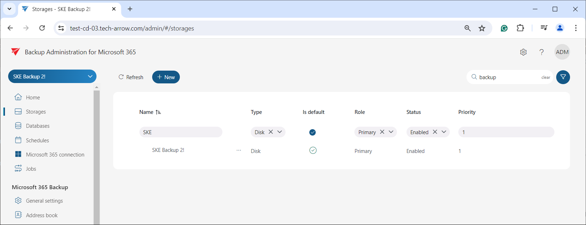Viewport: 586px width, 225px height.
Task: Clear the Disk type filter with X
Action: coord(271,132)
